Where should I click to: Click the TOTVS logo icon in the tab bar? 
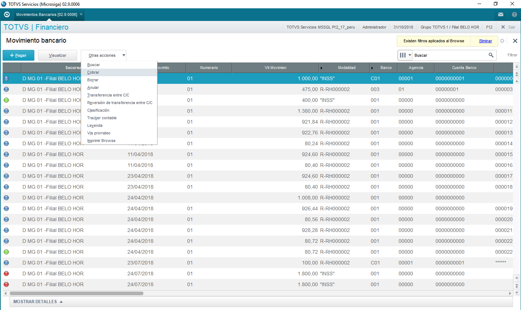[x=7, y=14]
